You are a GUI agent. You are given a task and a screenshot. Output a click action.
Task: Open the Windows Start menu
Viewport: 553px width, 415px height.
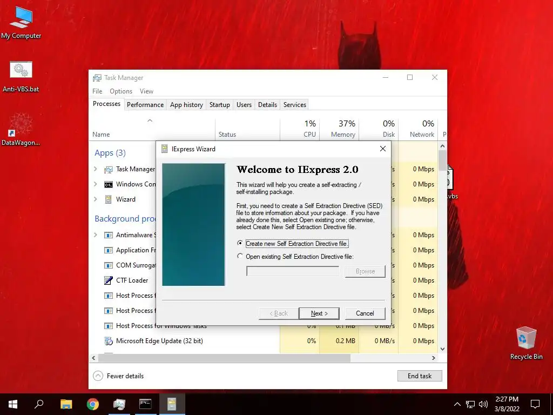click(x=13, y=404)
